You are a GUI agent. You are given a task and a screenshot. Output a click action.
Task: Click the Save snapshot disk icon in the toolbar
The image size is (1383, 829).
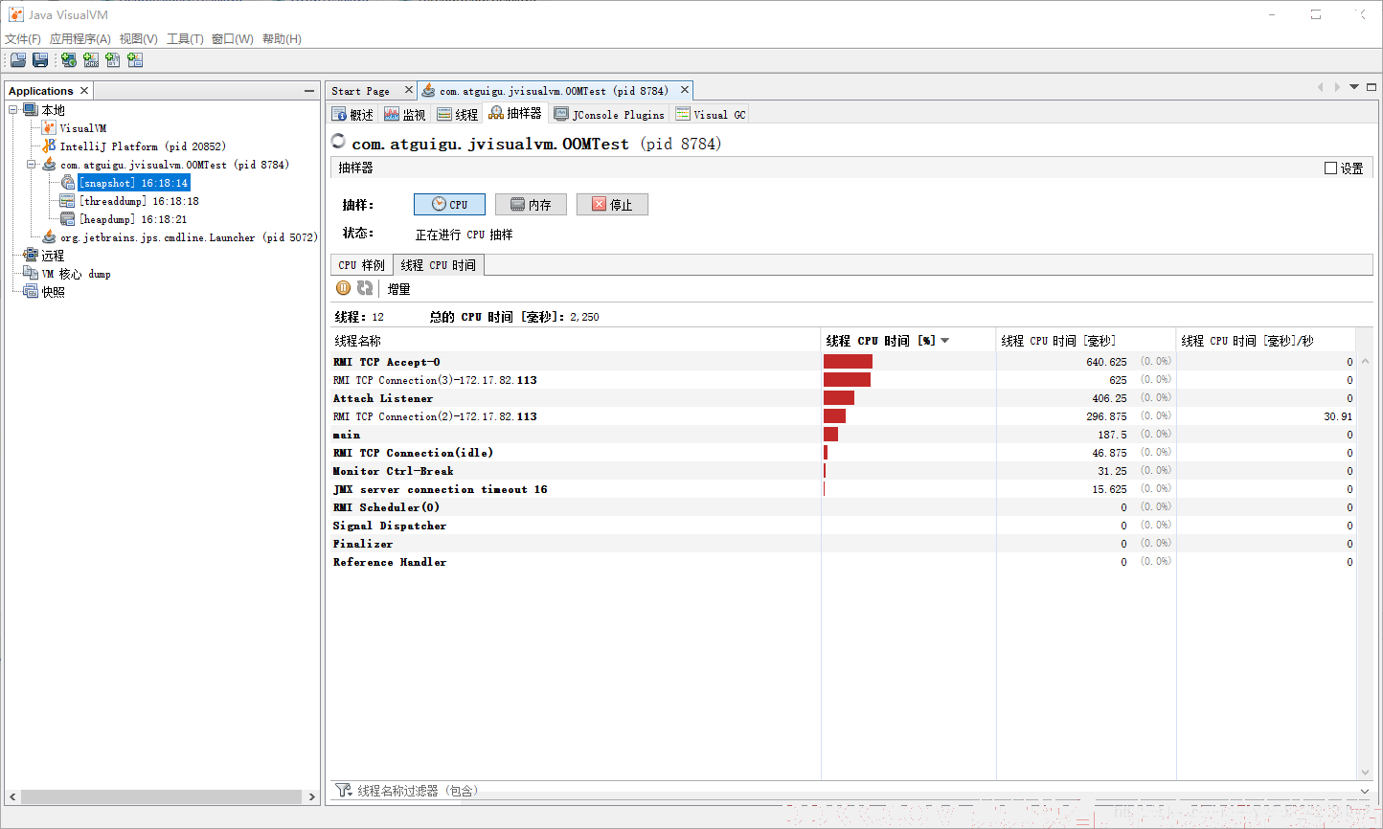pyautogui.click(x=40, y=59)
